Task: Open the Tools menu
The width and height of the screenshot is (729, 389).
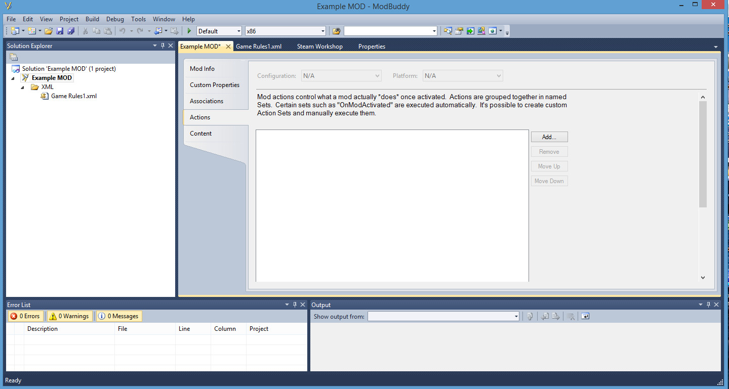Action: click(138, 19)
